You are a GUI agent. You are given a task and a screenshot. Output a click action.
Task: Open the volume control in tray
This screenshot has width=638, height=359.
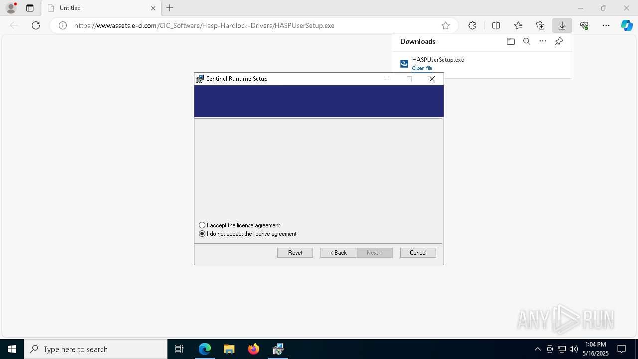coord(574,349)
